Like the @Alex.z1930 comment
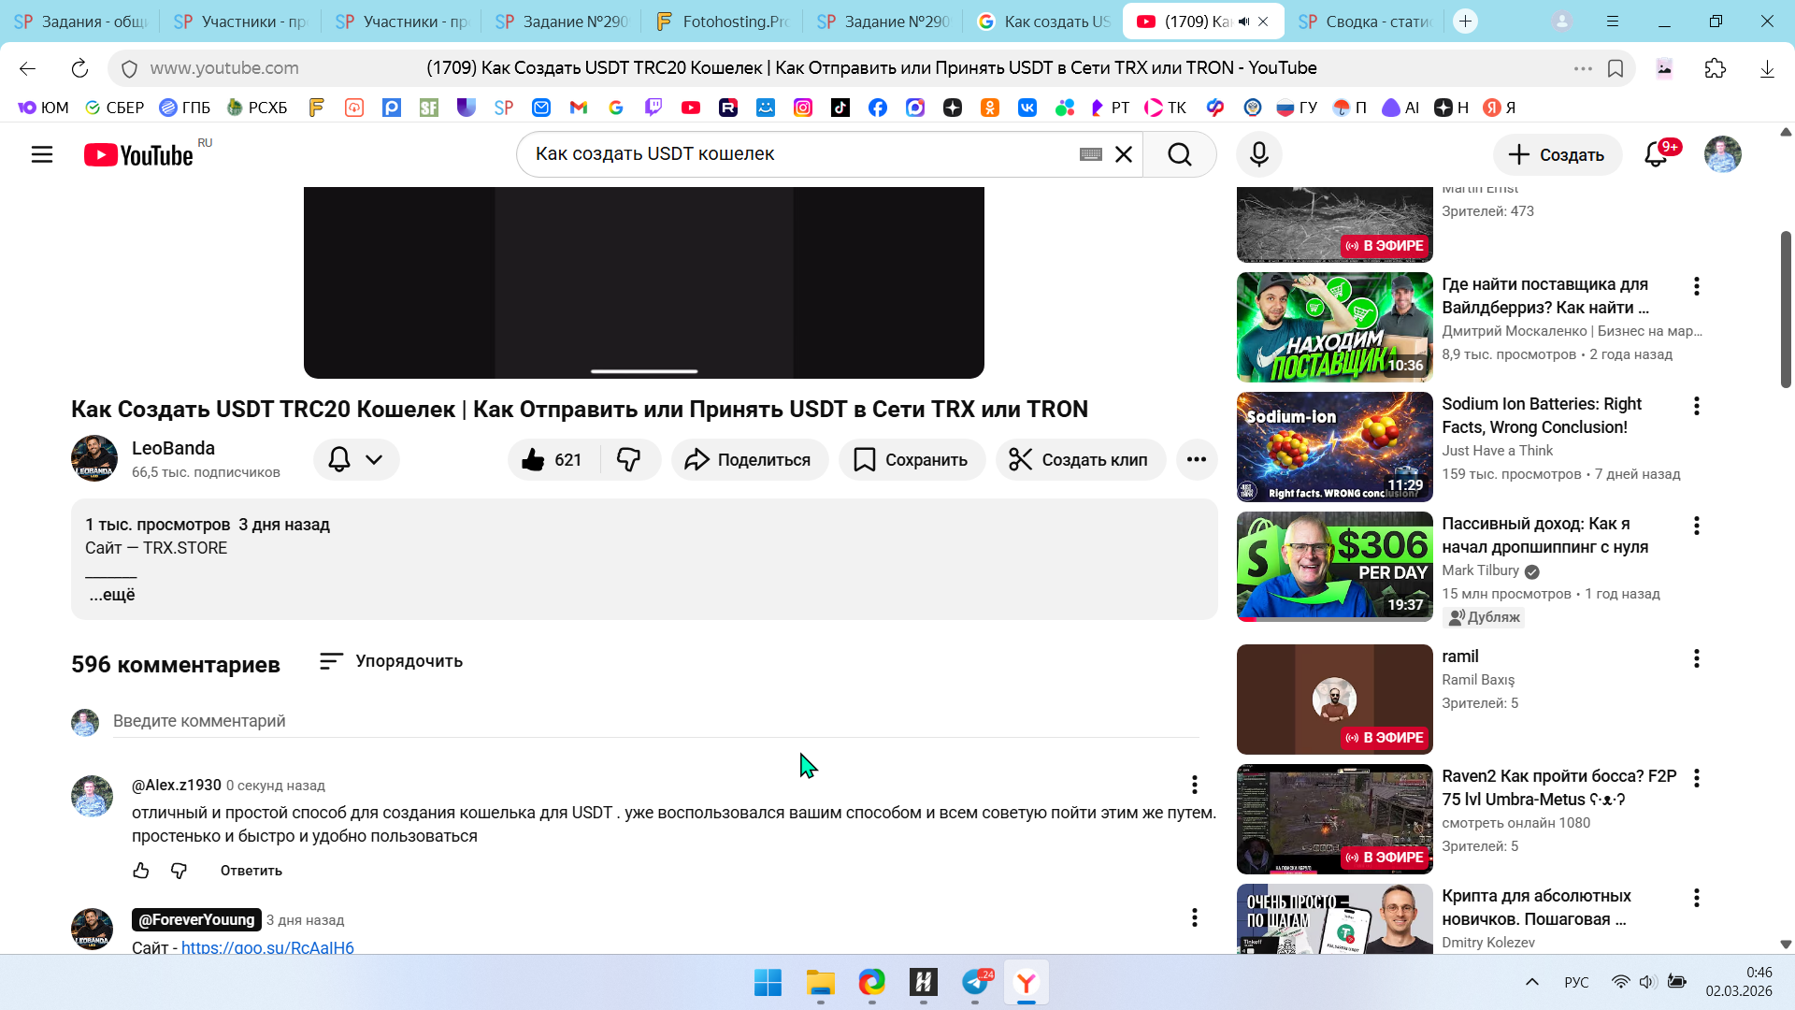This screenshot has height=1010, width=1795. (x=141, y=871)
